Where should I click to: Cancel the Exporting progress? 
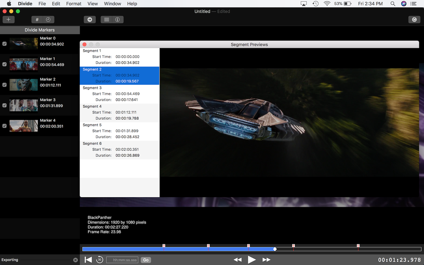[76, 260]
